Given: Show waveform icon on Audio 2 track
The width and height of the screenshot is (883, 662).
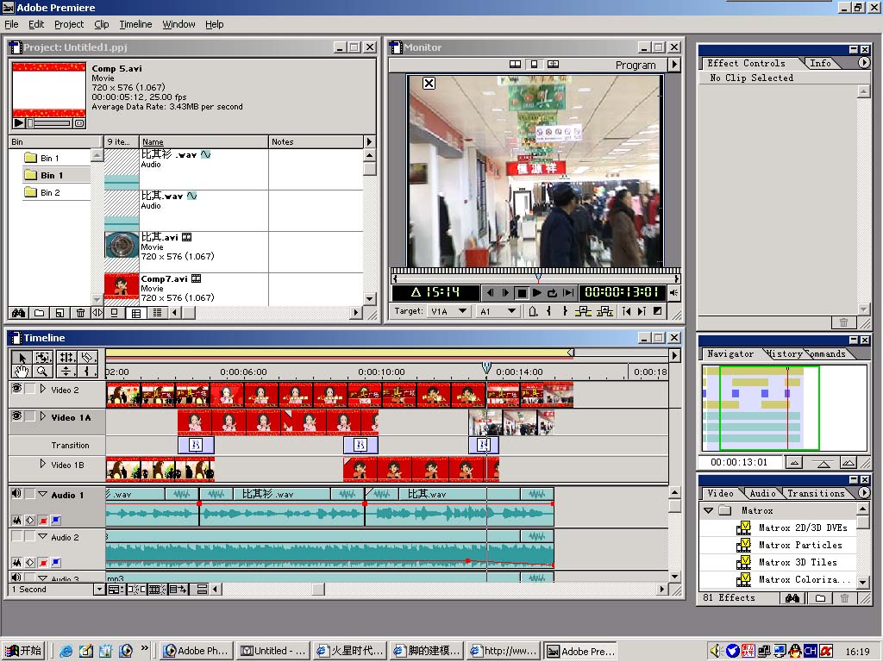Looking at the screenshot, I should click(x=17, y=562).
